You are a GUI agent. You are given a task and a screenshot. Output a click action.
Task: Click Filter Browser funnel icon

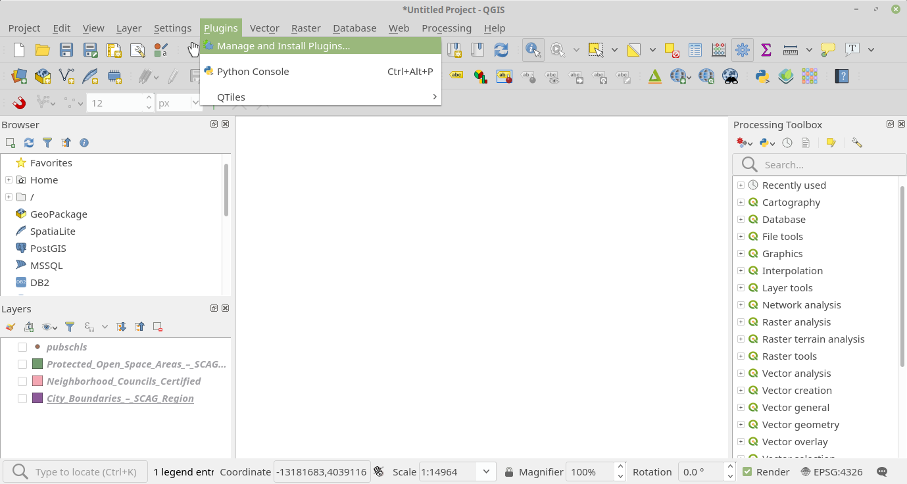tap(47, 143)
